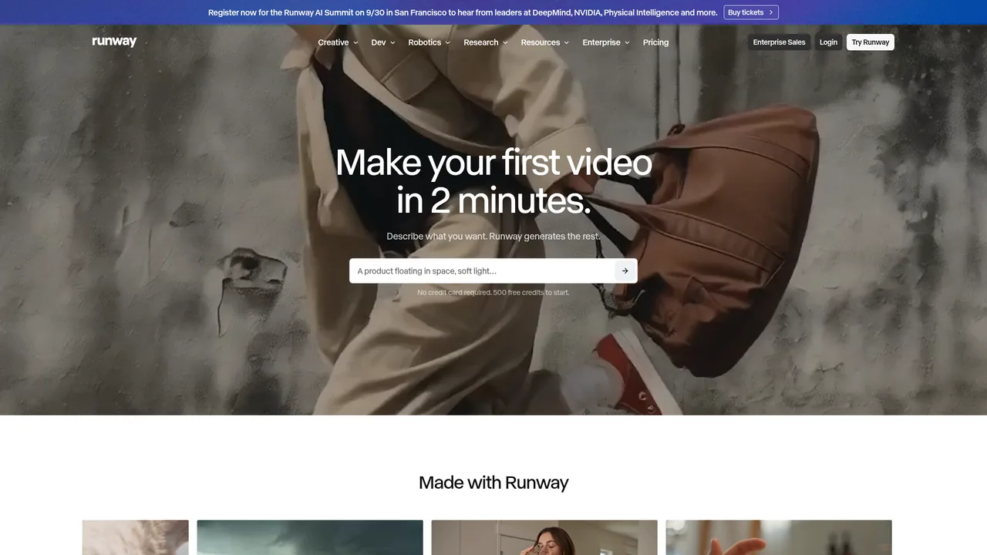Open the Pricing page
This screenshot has height=555, width=987.
click(x=655, y=42)
